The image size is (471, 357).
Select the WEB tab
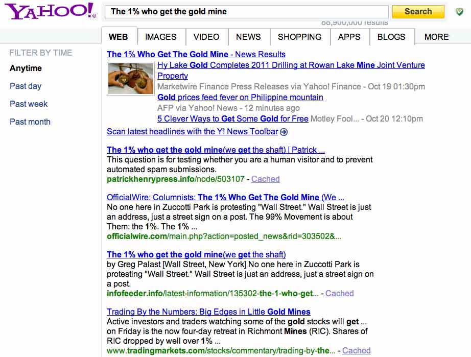coord(119,36)
